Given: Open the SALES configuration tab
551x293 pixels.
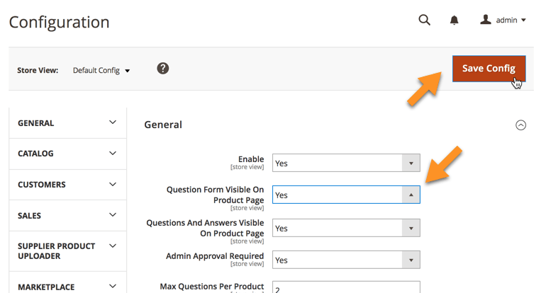Looking at the screenshot, I should 67,216.
